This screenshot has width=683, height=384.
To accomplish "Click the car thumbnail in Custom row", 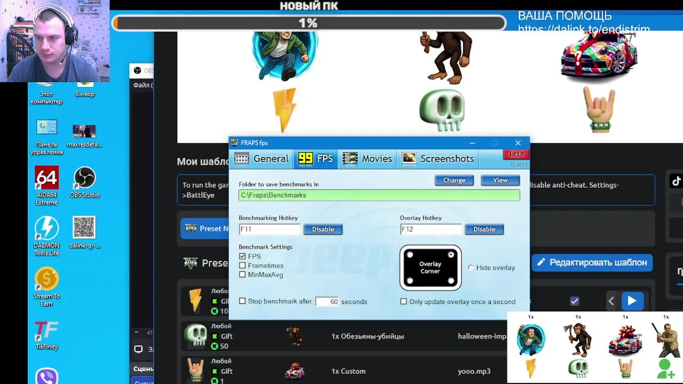I will [x=295, y=370].
